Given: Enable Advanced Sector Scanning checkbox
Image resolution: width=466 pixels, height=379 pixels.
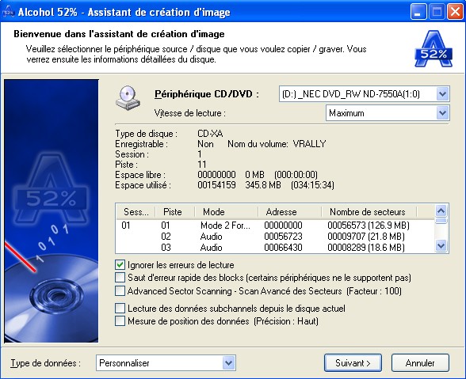Looking at the screenshot, I should [x=120, y=291].
